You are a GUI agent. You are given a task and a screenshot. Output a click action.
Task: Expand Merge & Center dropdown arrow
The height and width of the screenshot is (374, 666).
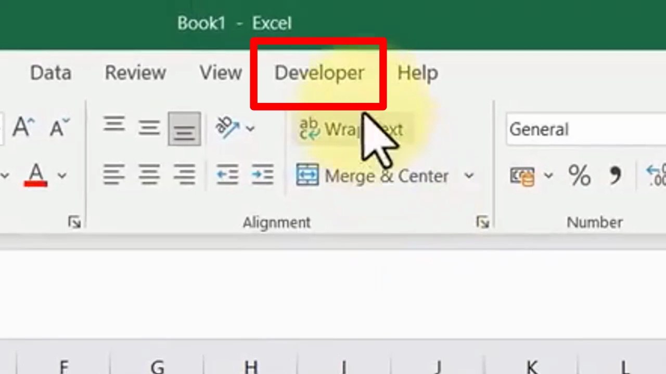coord(469,176)
